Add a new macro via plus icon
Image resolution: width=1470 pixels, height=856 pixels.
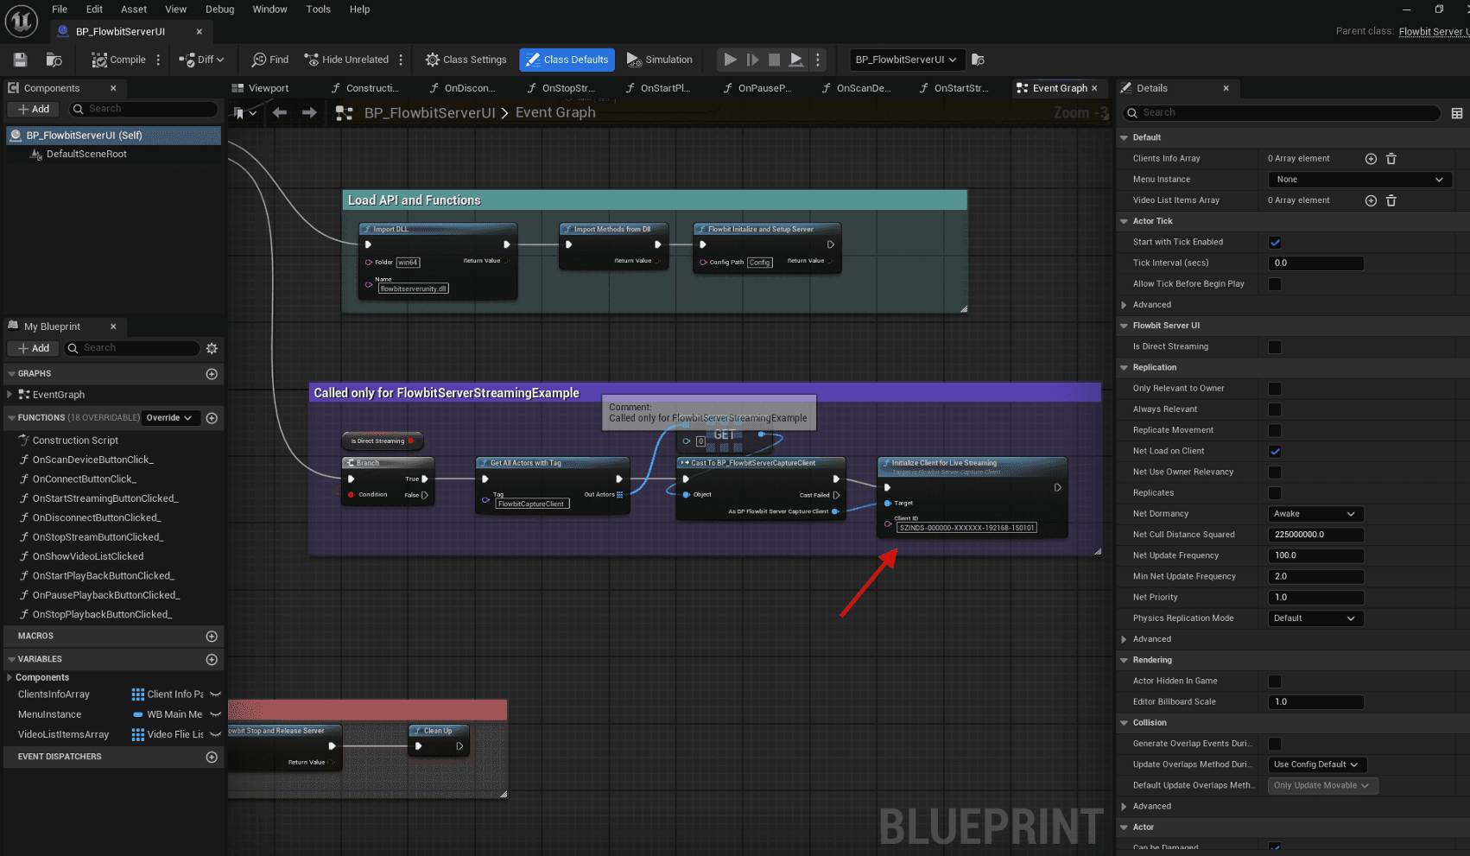pyautogui.click(x=212, y=637)
